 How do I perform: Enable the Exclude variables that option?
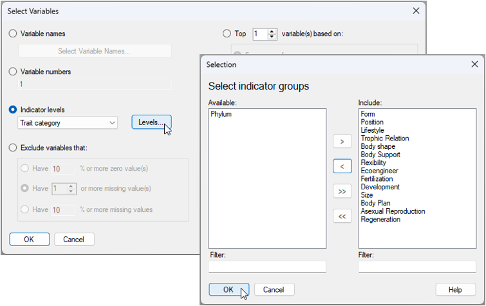coord(13,148)
